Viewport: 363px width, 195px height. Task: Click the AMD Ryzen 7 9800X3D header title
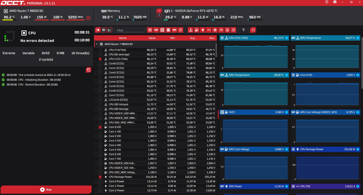tap(26, 11)
